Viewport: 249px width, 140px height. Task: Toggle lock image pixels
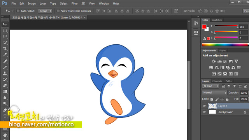217,100
